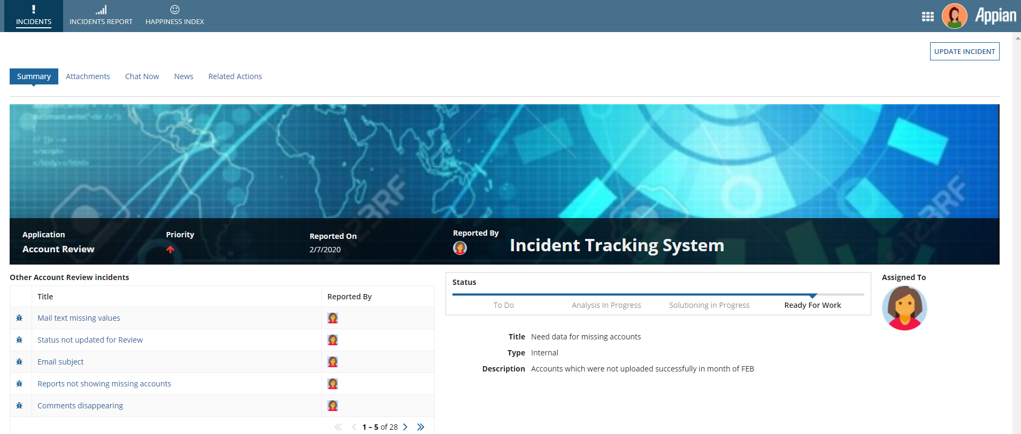Jump to last page of incidents

tap(421, 427)
